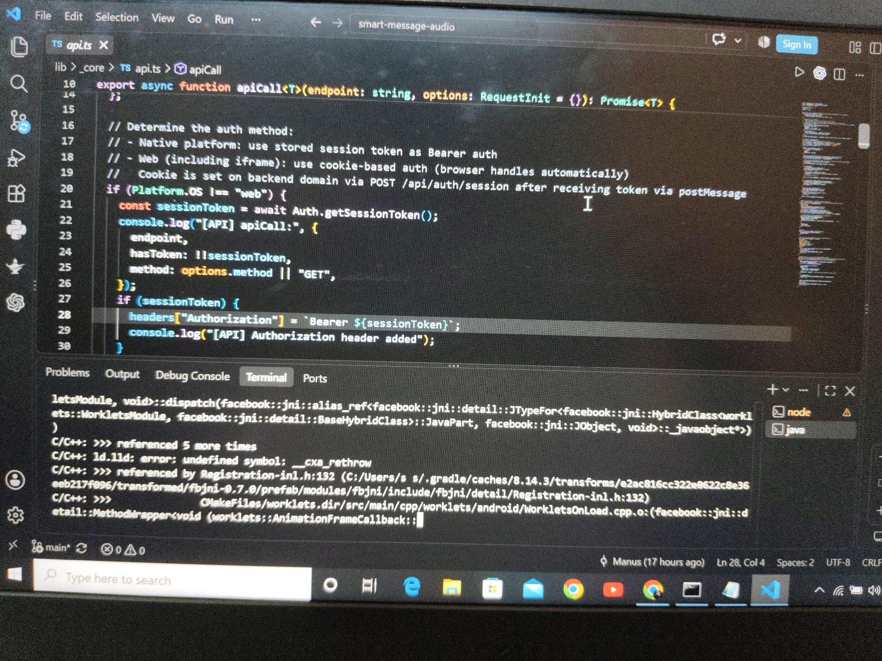Image resolution: width=882 pixels, height=661 pixels.
Task: Open Source Control view
Action: 19,121
